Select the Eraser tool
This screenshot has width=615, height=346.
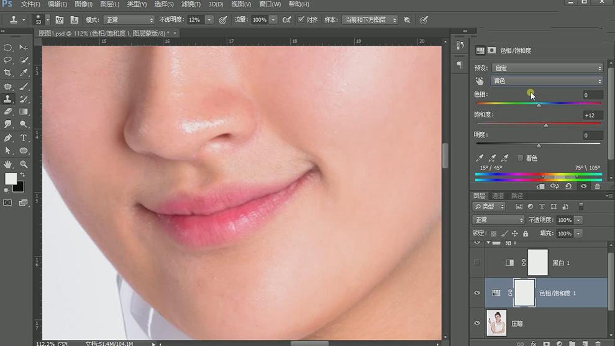tap(8, 112)
